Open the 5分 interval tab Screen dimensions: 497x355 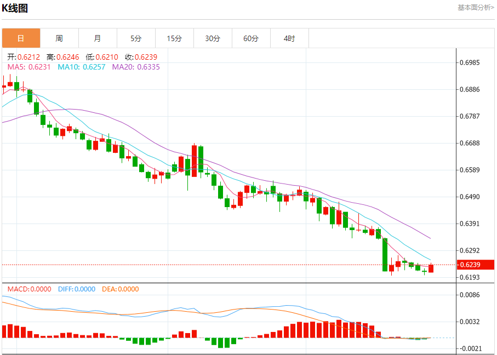[136, 38]
